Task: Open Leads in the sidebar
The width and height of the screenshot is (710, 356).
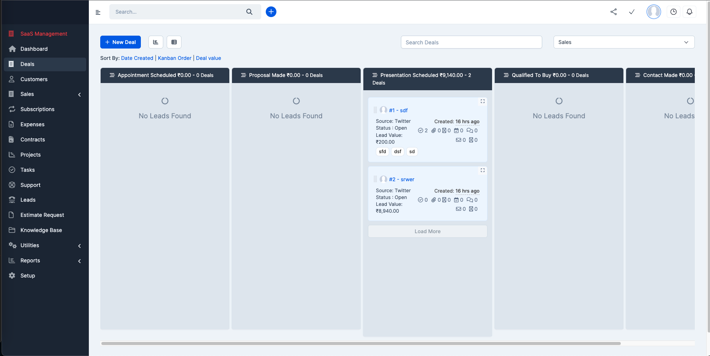Action: click(x=45, y=200)
